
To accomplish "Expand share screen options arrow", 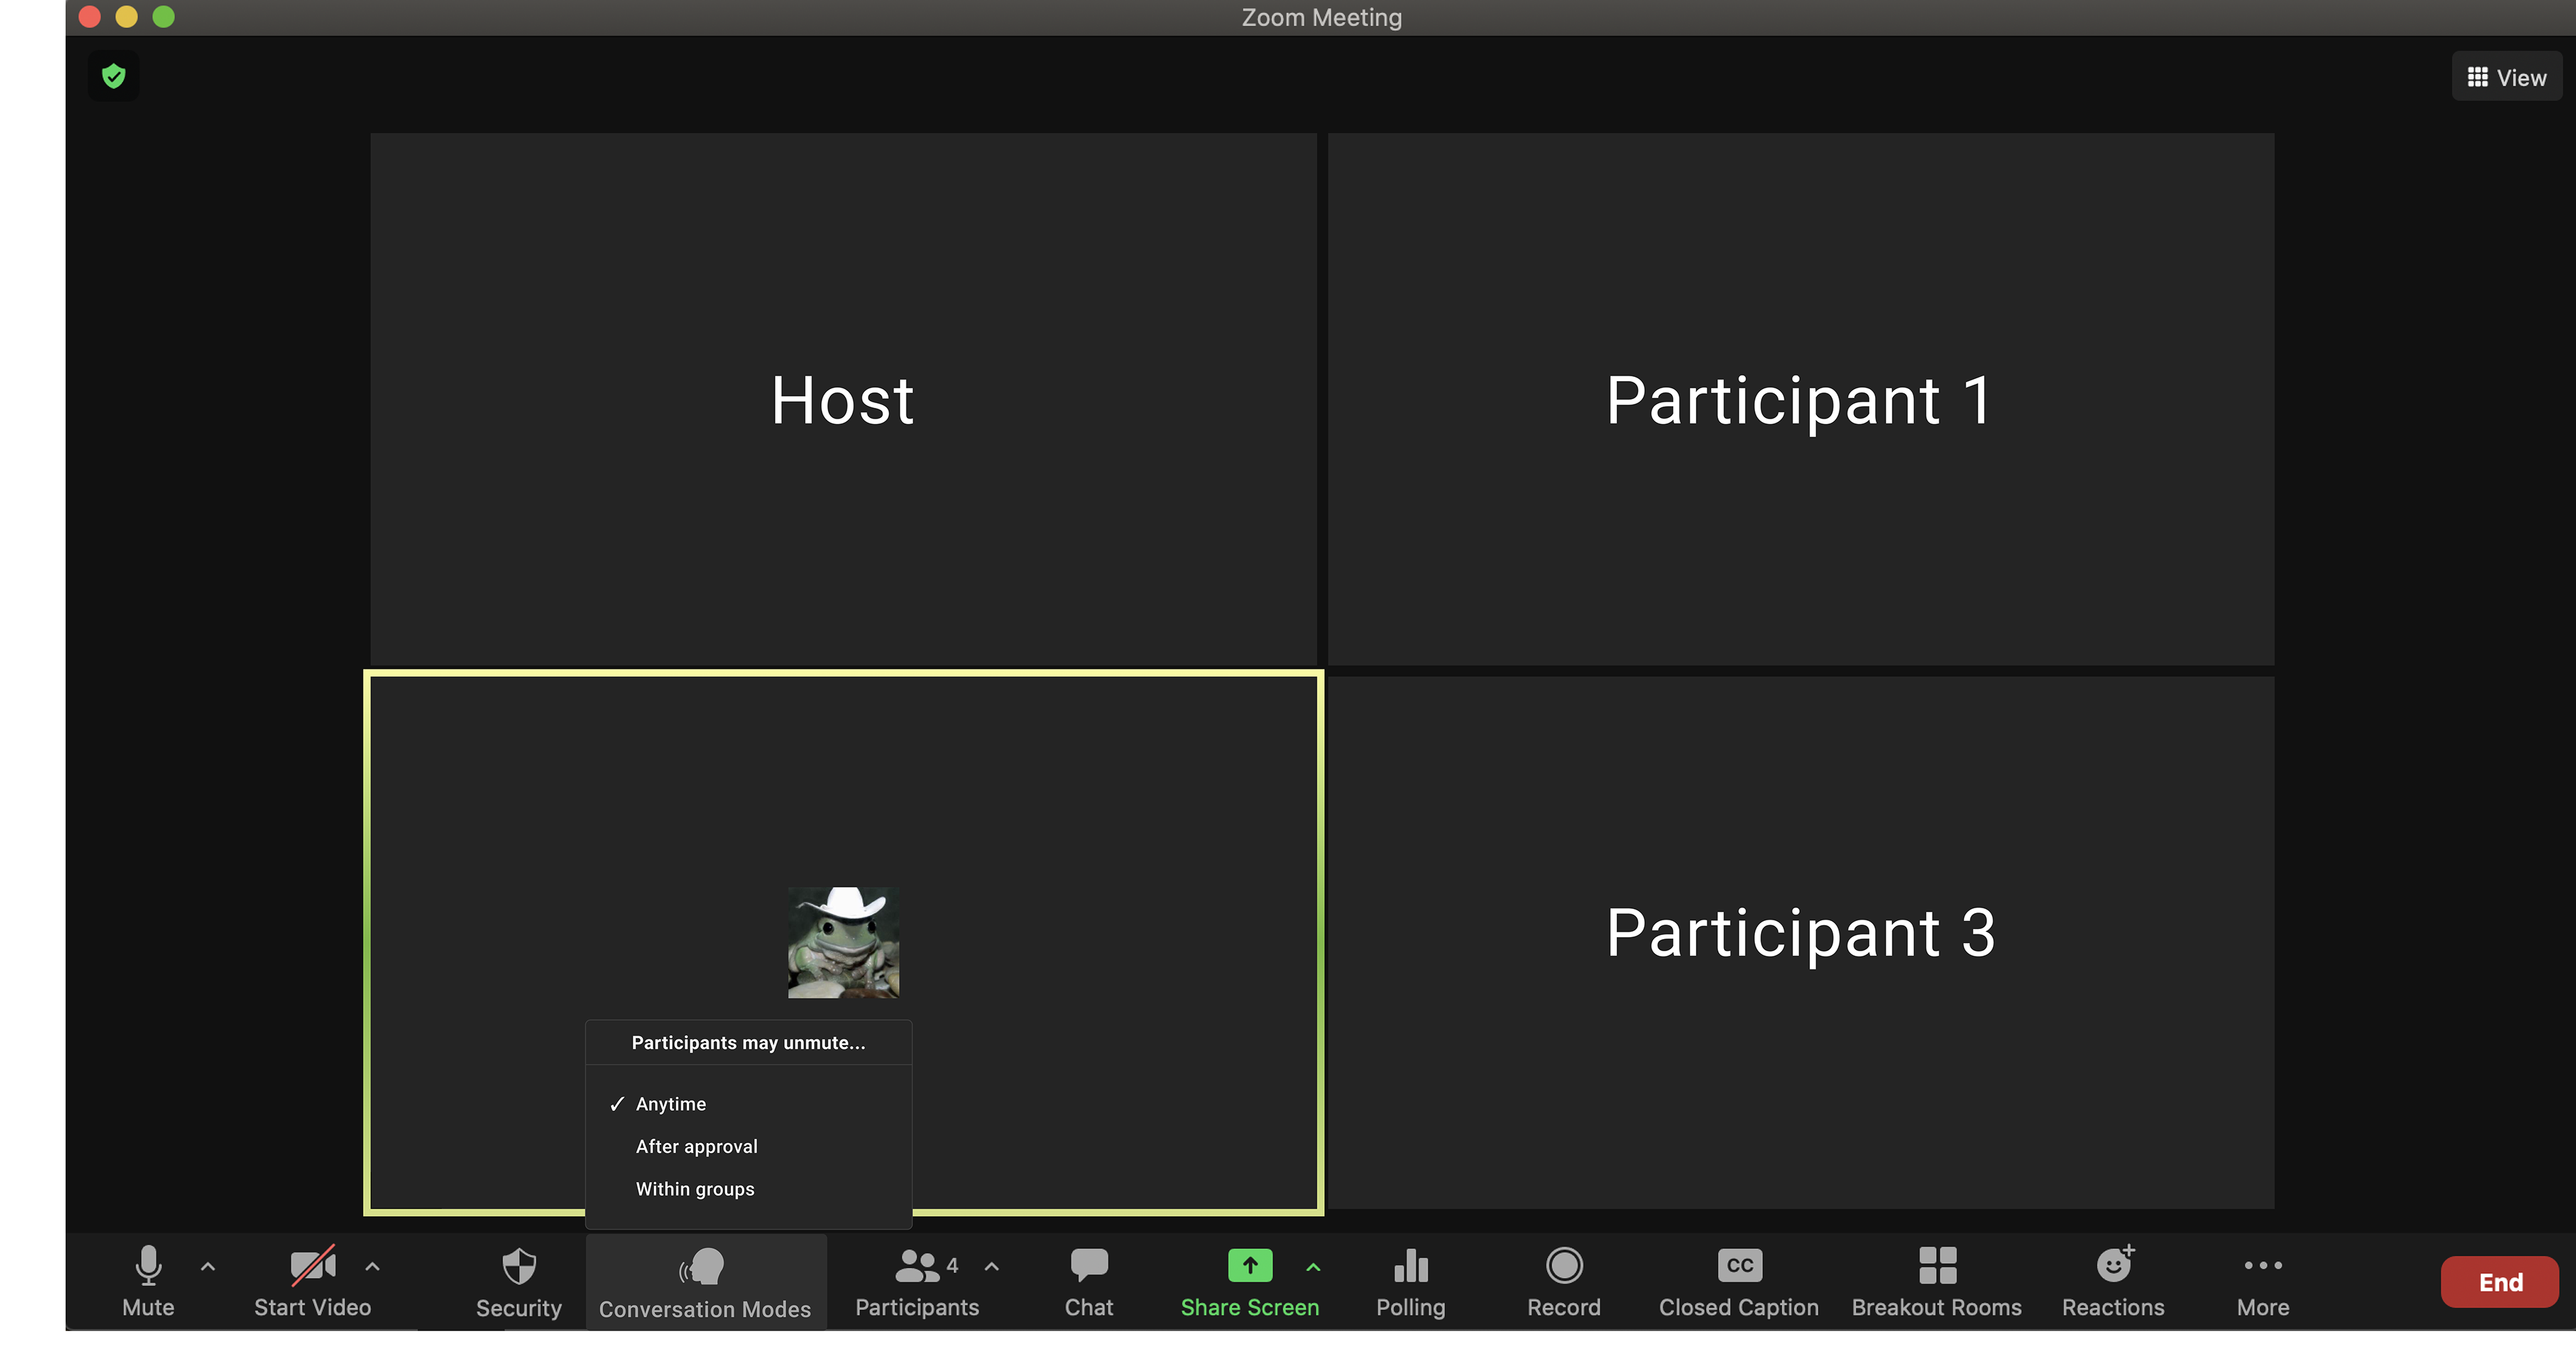I will [x=1313, y=1267].
